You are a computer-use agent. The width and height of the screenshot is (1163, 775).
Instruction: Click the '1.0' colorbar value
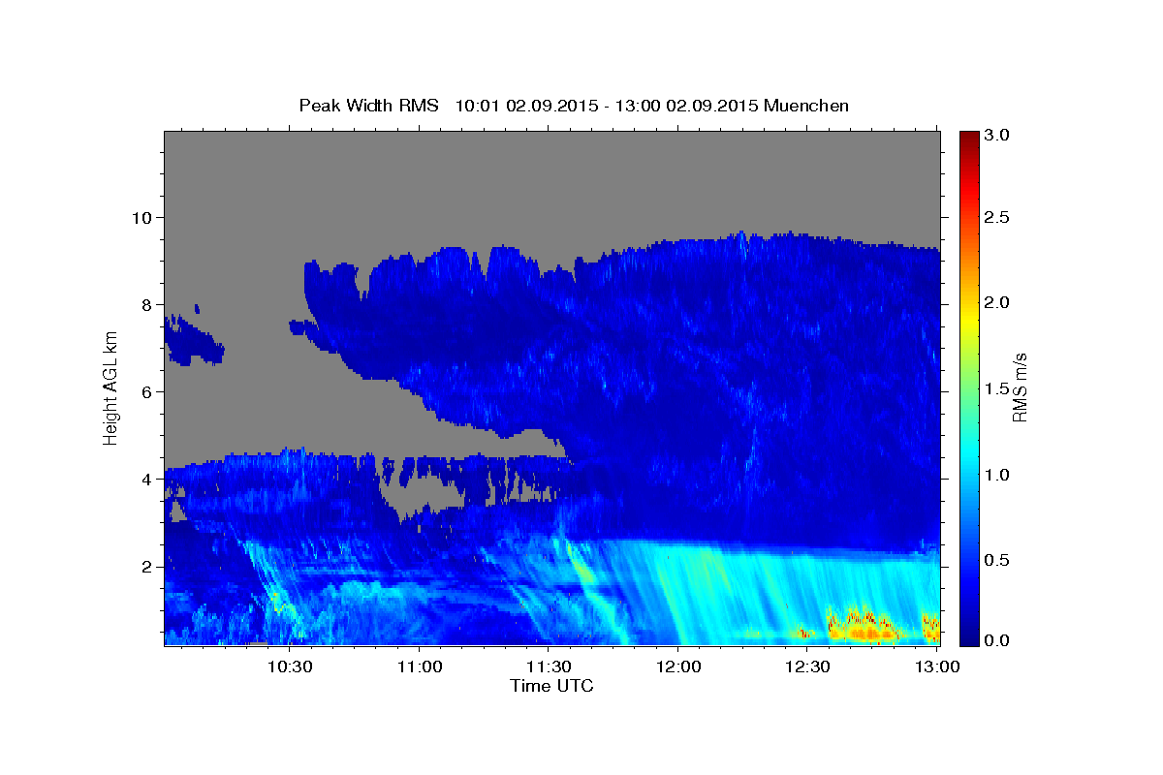(997, 475)
